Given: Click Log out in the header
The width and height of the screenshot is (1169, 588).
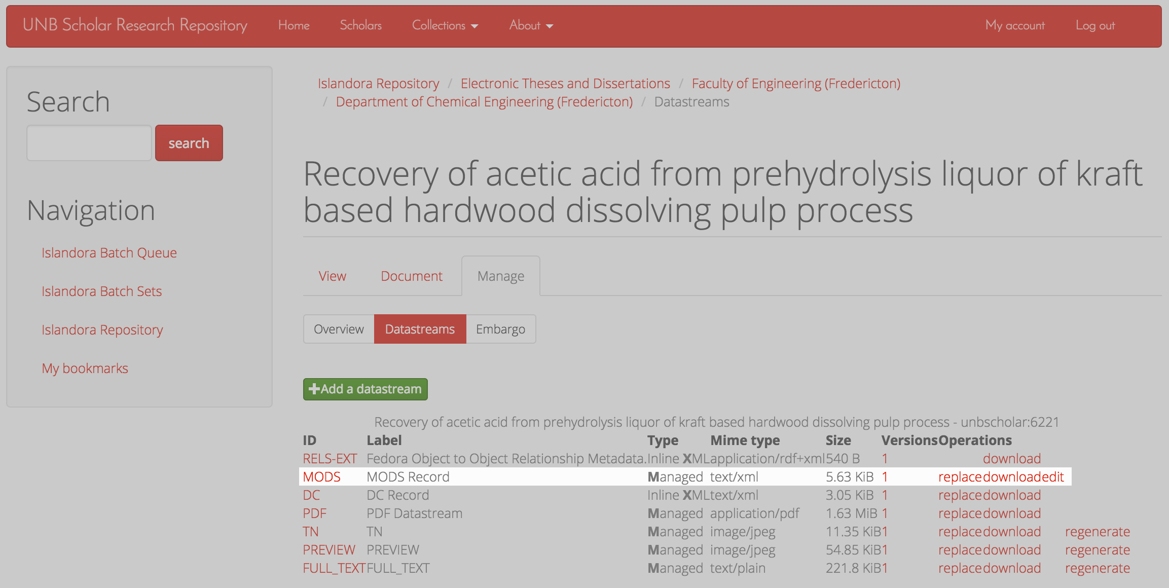Looking at the screenshot, I should coord(1094,25).
